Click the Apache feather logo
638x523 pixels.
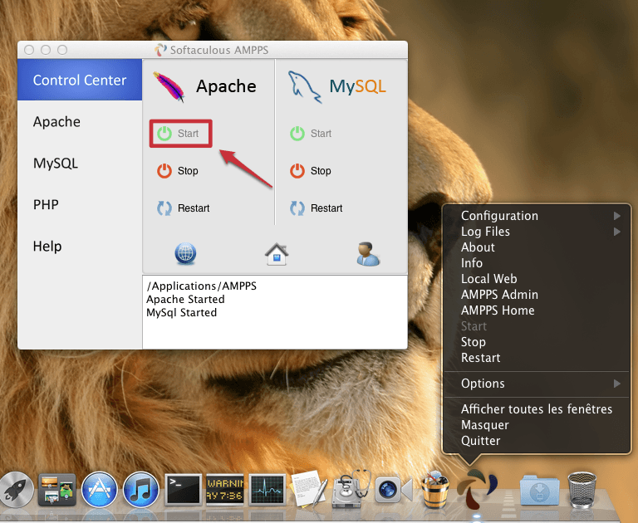click(169, 86)
